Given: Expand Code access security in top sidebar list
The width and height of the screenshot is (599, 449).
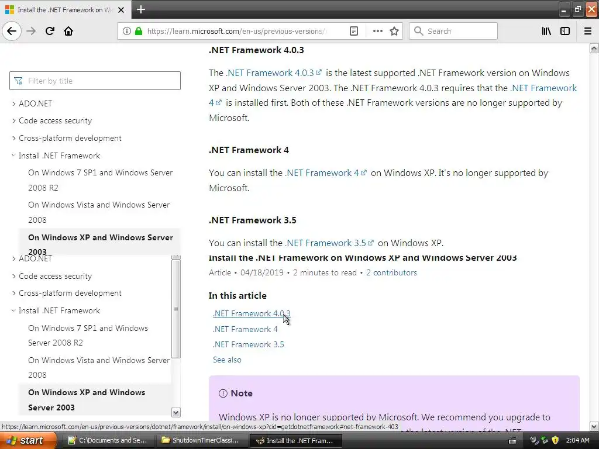Looking at the screenshot, I should click(x=14, y=120).
